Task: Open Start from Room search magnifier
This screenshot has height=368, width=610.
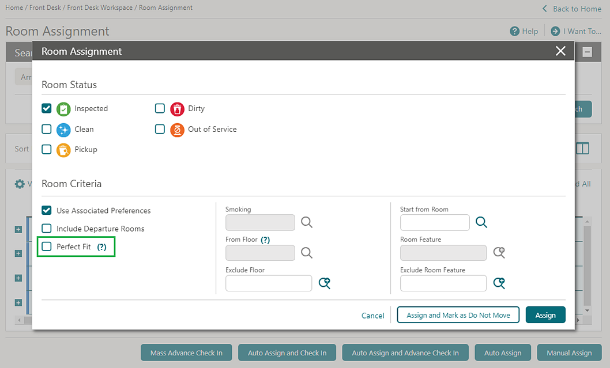Action: click(481, 222)
